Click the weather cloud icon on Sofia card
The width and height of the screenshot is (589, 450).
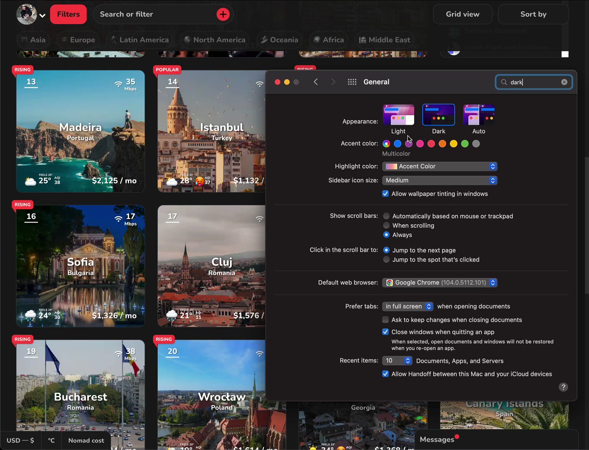(x=30, y=315)
